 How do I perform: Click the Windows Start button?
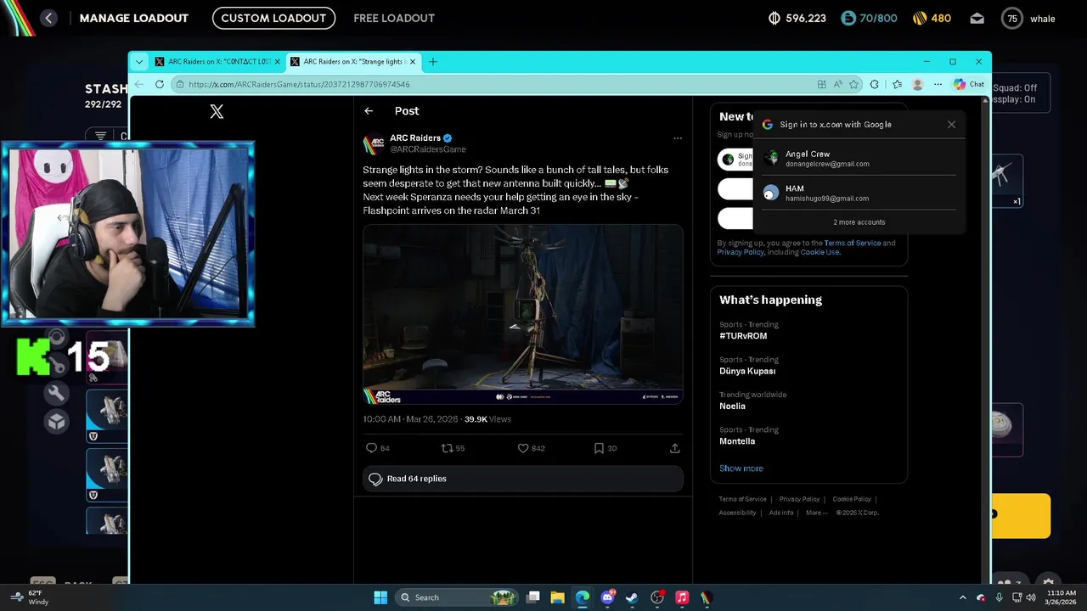(380, 597)
